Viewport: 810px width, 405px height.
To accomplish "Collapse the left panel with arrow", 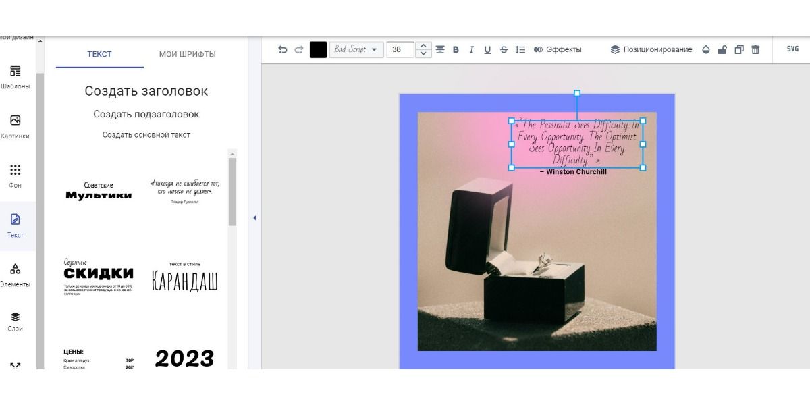I will click(x=254, y=218).
